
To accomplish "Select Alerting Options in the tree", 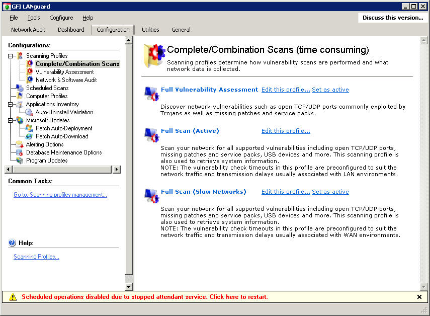I will pos(45,144).
